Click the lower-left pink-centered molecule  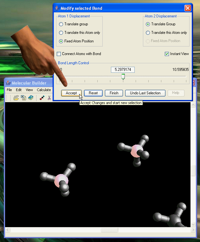tap(61, 181)
